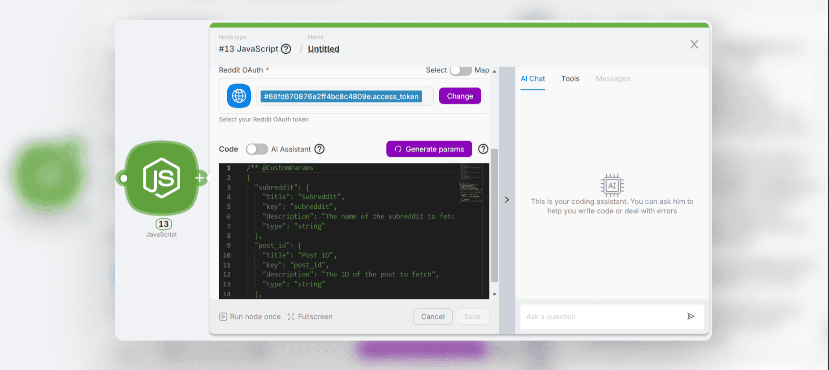The image size is (829, 370).
Task: Toggle the Select/Map switch
Action: point(461,70)
